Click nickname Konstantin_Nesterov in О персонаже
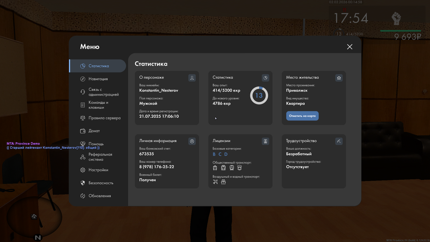The image size is (430, 242). click(159, 90)
